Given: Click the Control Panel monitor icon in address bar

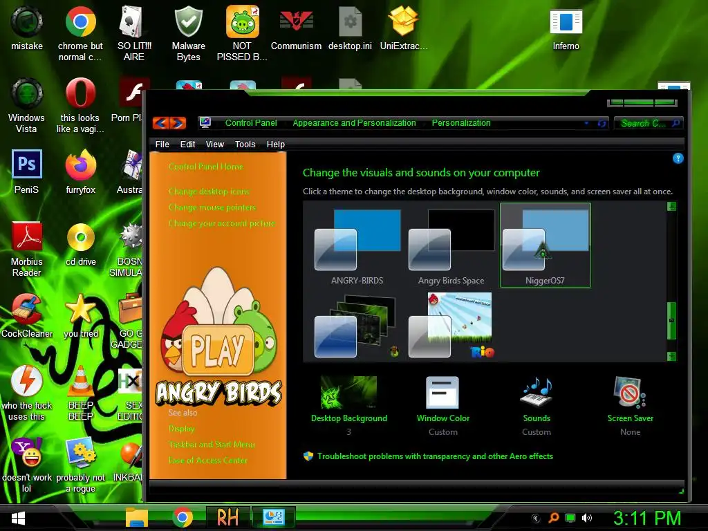Looking at the screenshot, I should point(205,122).
